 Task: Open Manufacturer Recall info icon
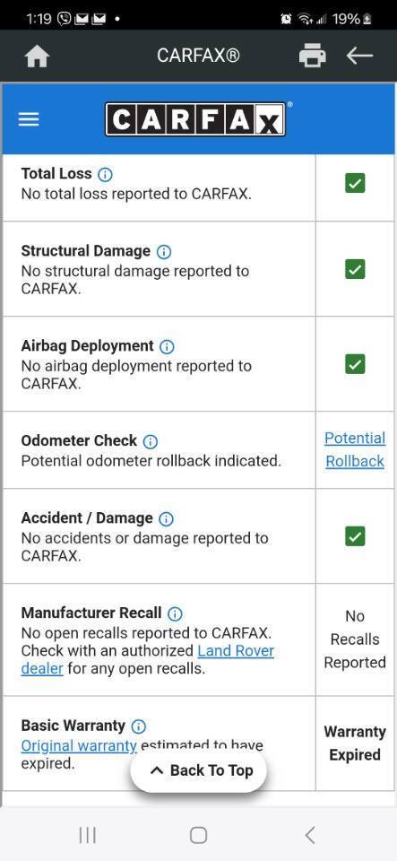(x=175, y=613)
